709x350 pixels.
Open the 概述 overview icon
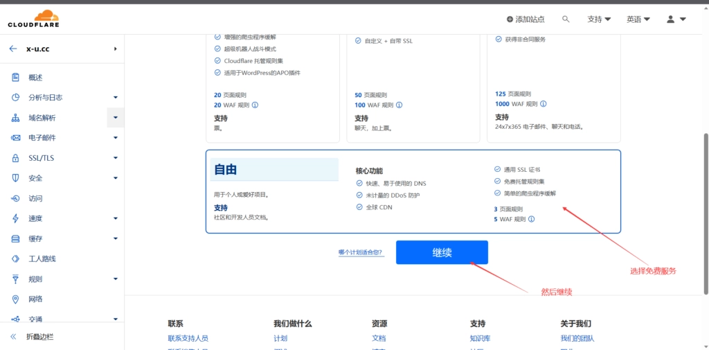pos(15,78)
